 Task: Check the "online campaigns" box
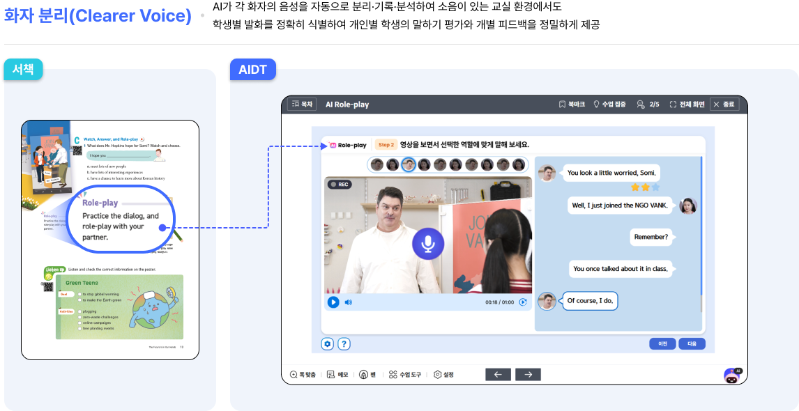(x=79, y=323)
